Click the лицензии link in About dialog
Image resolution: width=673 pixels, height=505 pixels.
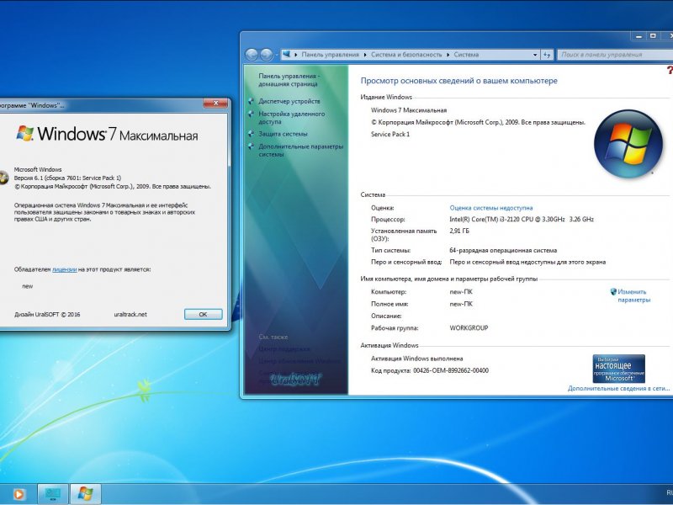coord(65,269)
